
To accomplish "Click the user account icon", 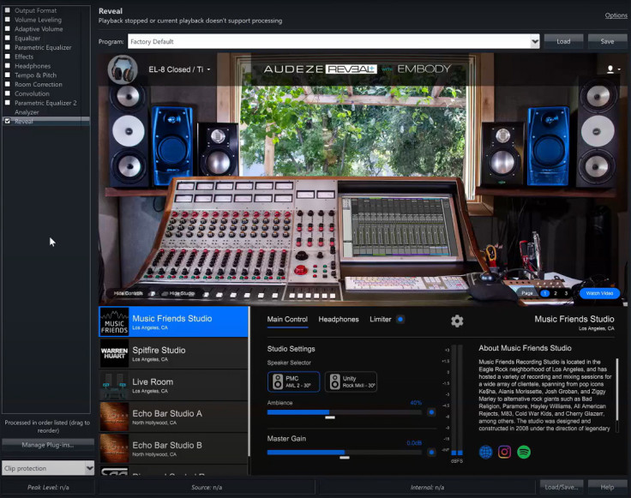I will click(610, 69).
